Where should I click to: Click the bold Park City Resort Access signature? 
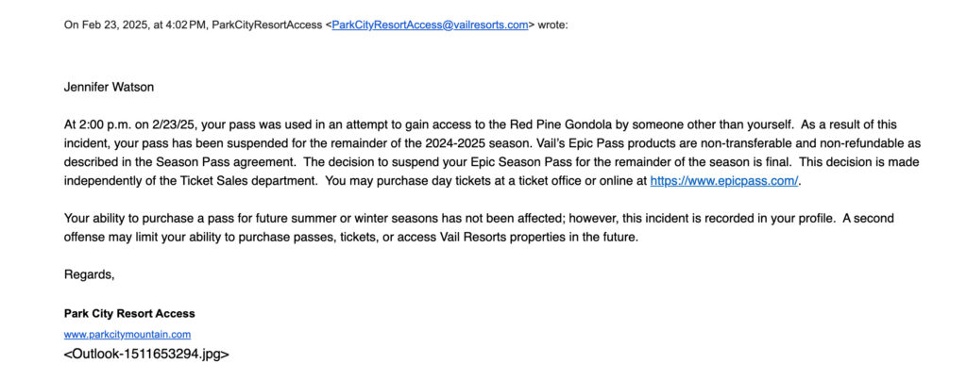[x=129, y=313]
